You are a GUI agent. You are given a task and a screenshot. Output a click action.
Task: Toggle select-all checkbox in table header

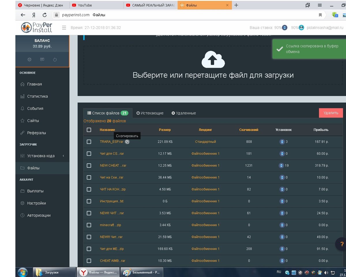coord(89,130)
